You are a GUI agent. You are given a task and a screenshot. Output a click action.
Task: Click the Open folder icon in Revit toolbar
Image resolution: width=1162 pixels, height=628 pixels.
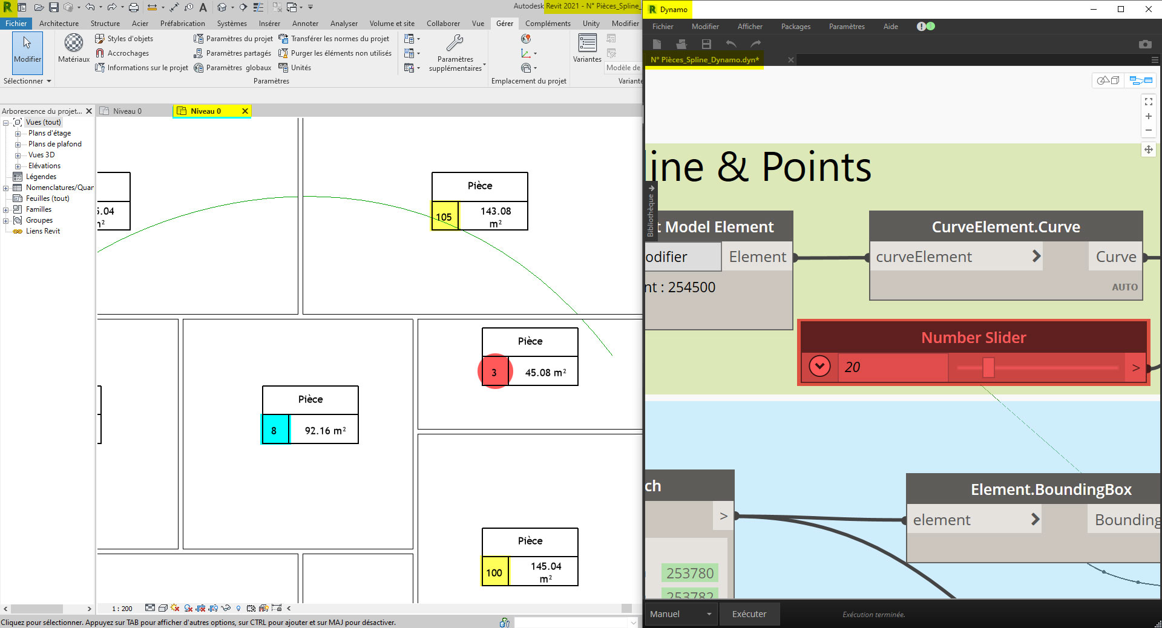tap(38, 7)
